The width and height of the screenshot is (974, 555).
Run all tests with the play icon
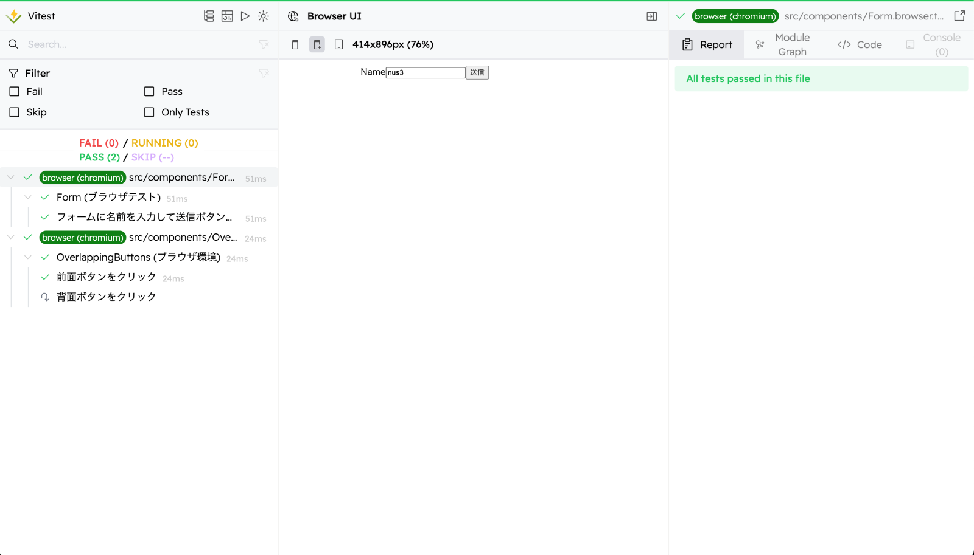(x=245, y=16)
